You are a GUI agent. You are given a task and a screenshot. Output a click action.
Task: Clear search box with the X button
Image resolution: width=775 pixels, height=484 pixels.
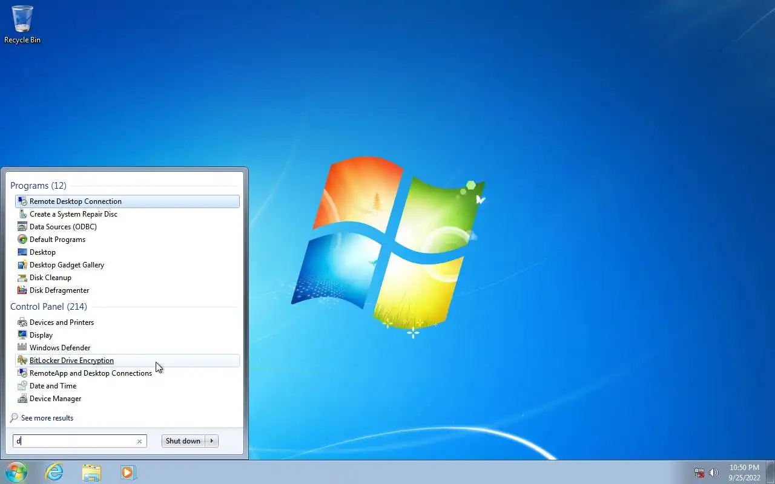click(139, 441)
